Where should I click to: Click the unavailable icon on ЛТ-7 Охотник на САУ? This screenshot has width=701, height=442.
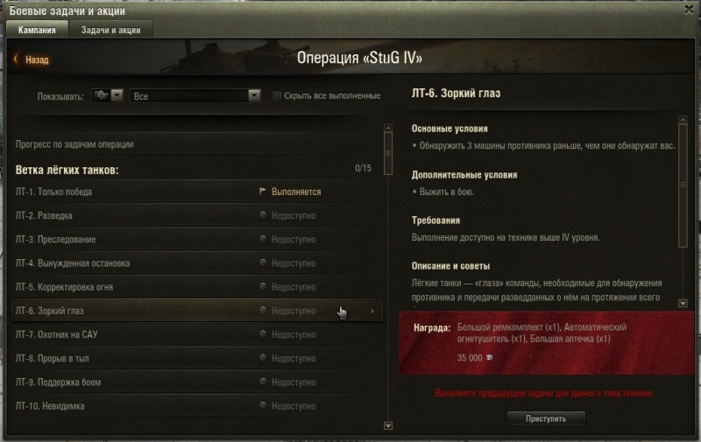263,333
